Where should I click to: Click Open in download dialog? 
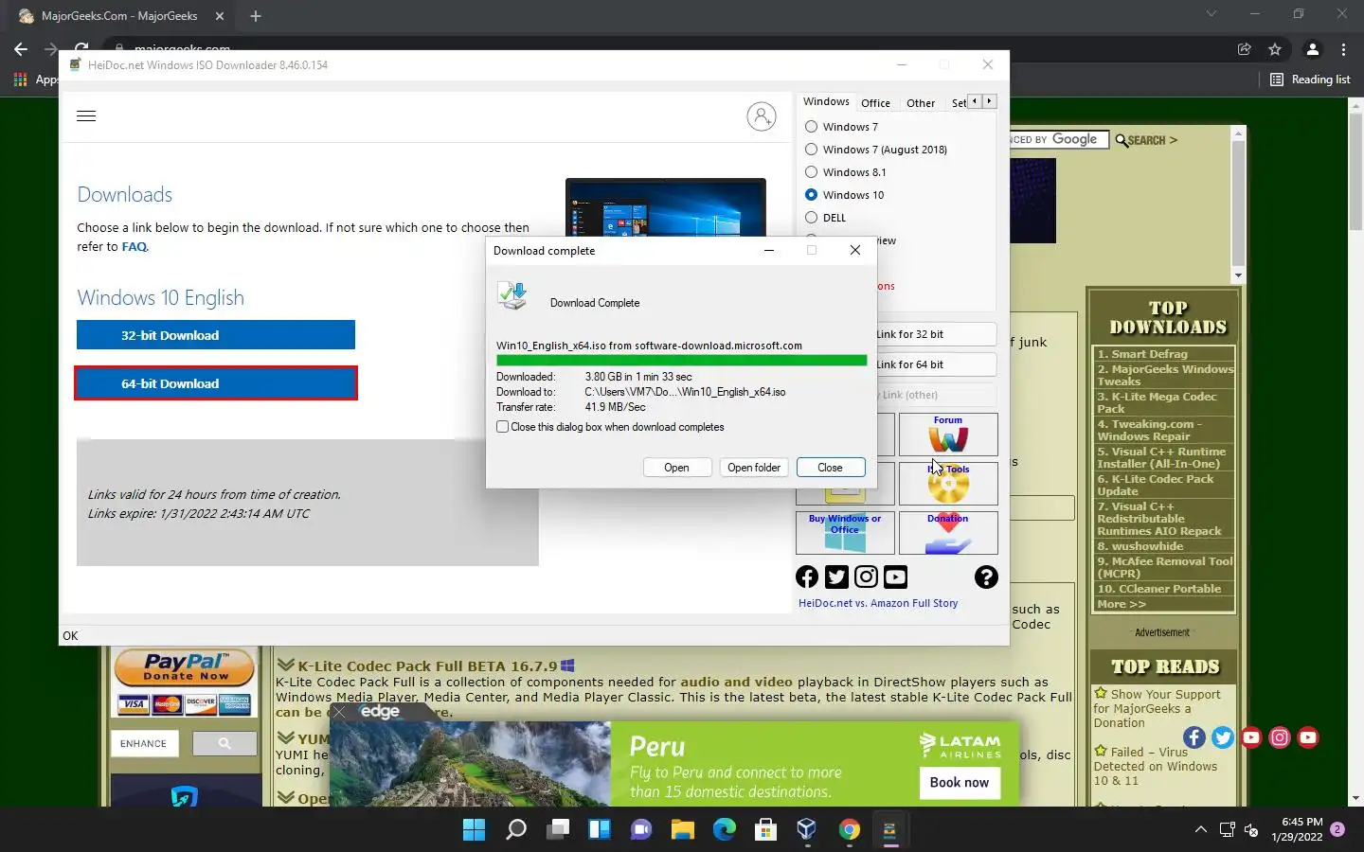[676, 468]
